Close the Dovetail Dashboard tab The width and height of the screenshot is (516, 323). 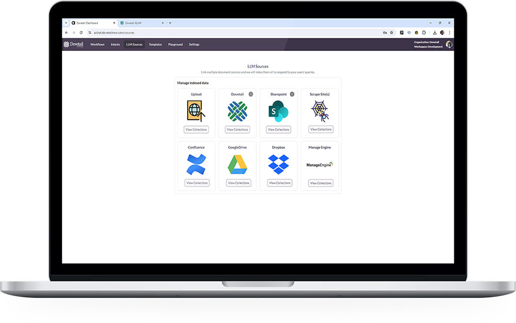tap(114, 23)
